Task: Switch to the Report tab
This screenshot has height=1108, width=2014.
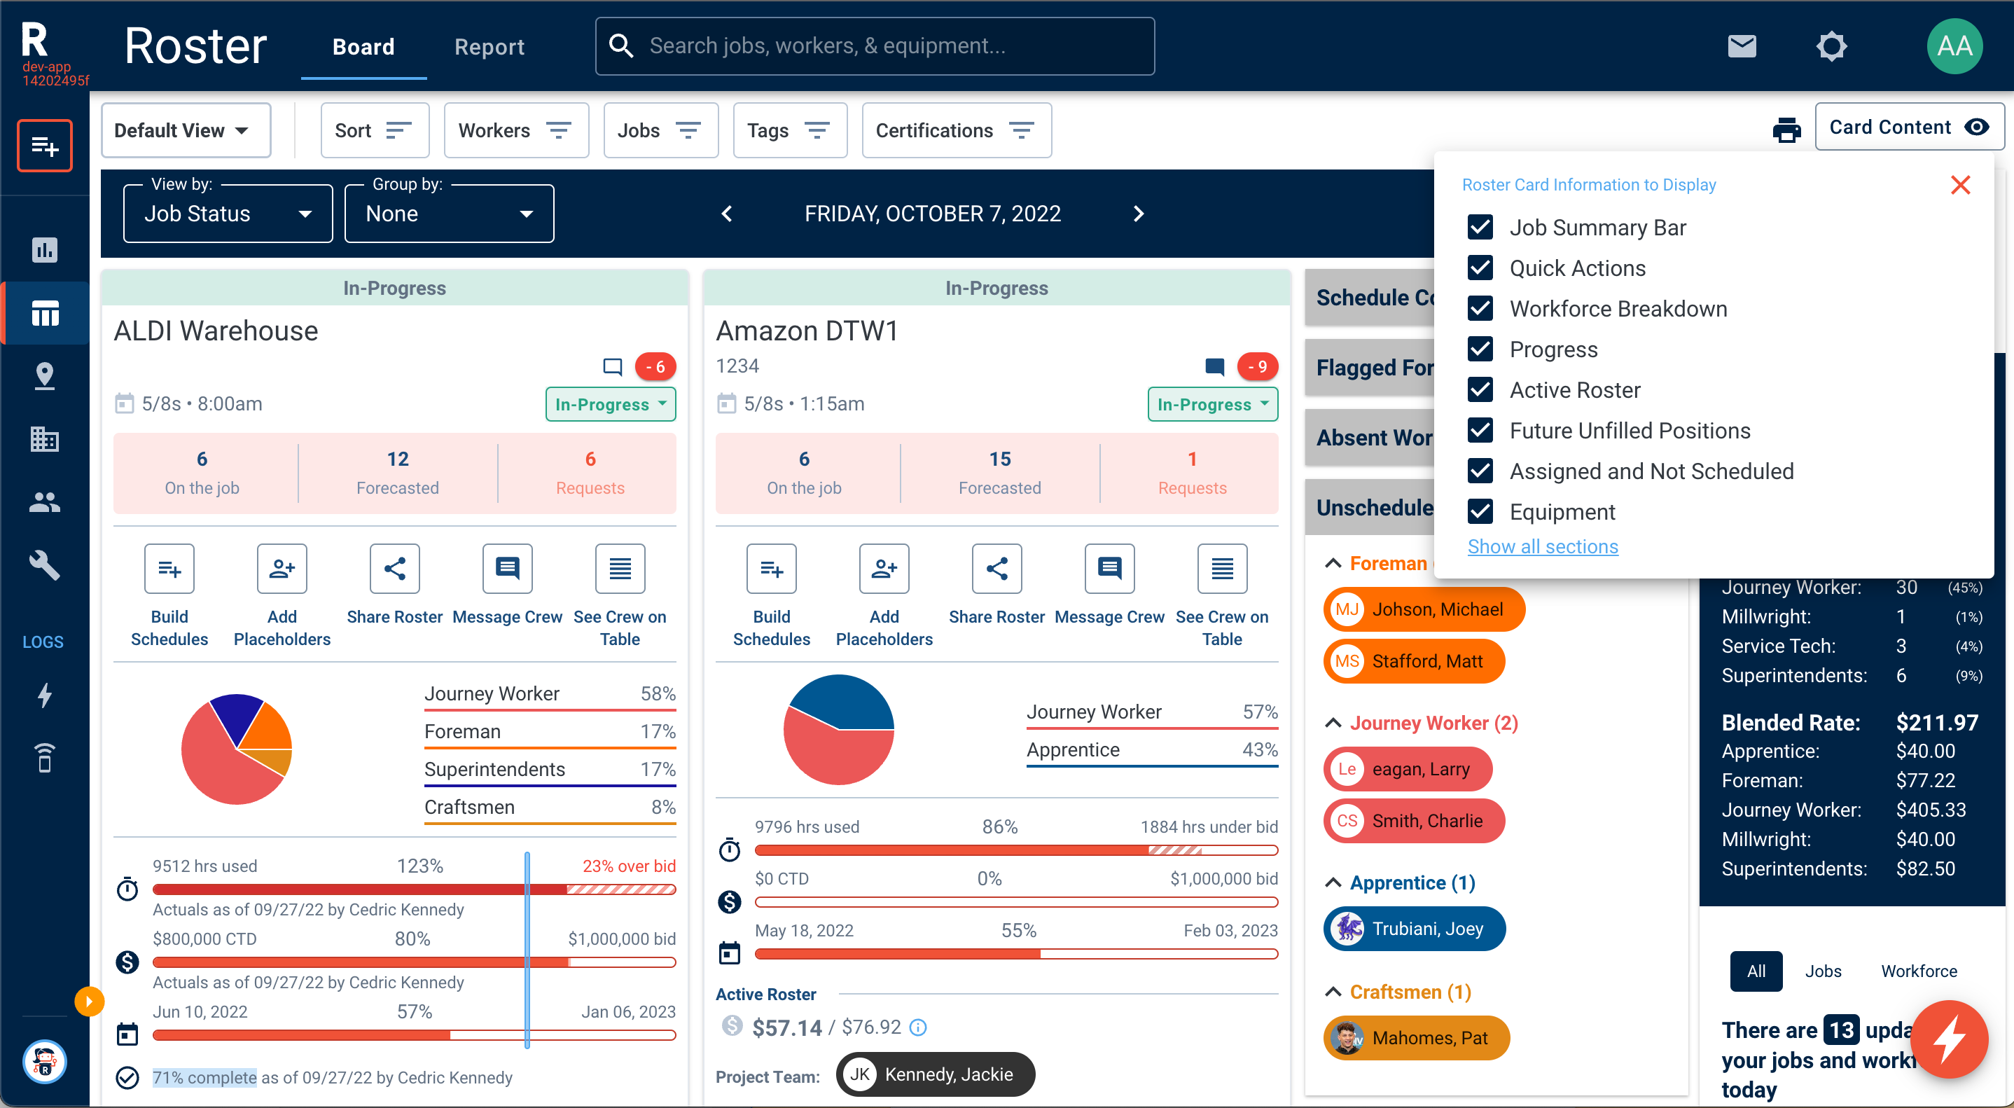Action: [x=489, y=47]
